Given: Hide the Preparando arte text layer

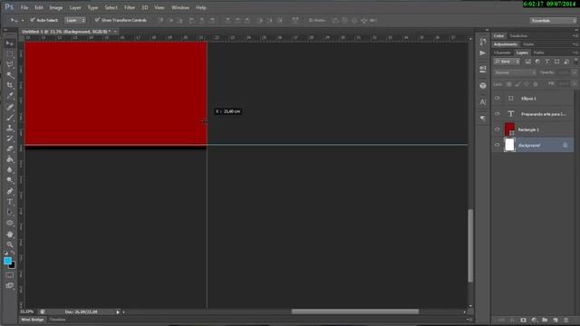Looking at the screenshot, I should [x=498, y=114].
